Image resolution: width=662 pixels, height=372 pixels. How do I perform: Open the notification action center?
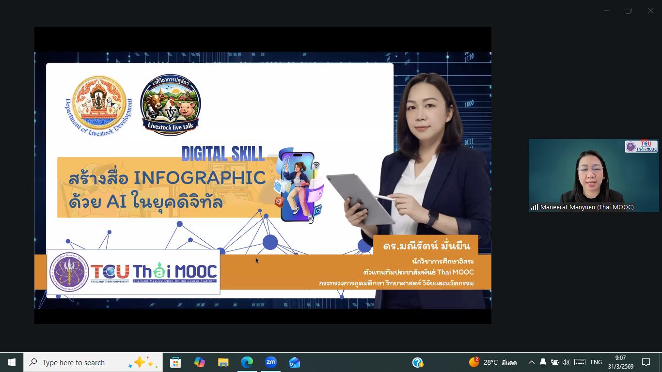tap(646, 362)
